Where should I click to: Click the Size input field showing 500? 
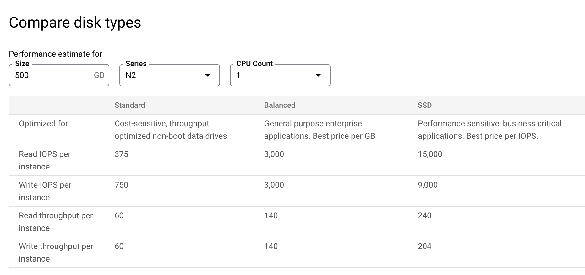[x=50, y=75]
